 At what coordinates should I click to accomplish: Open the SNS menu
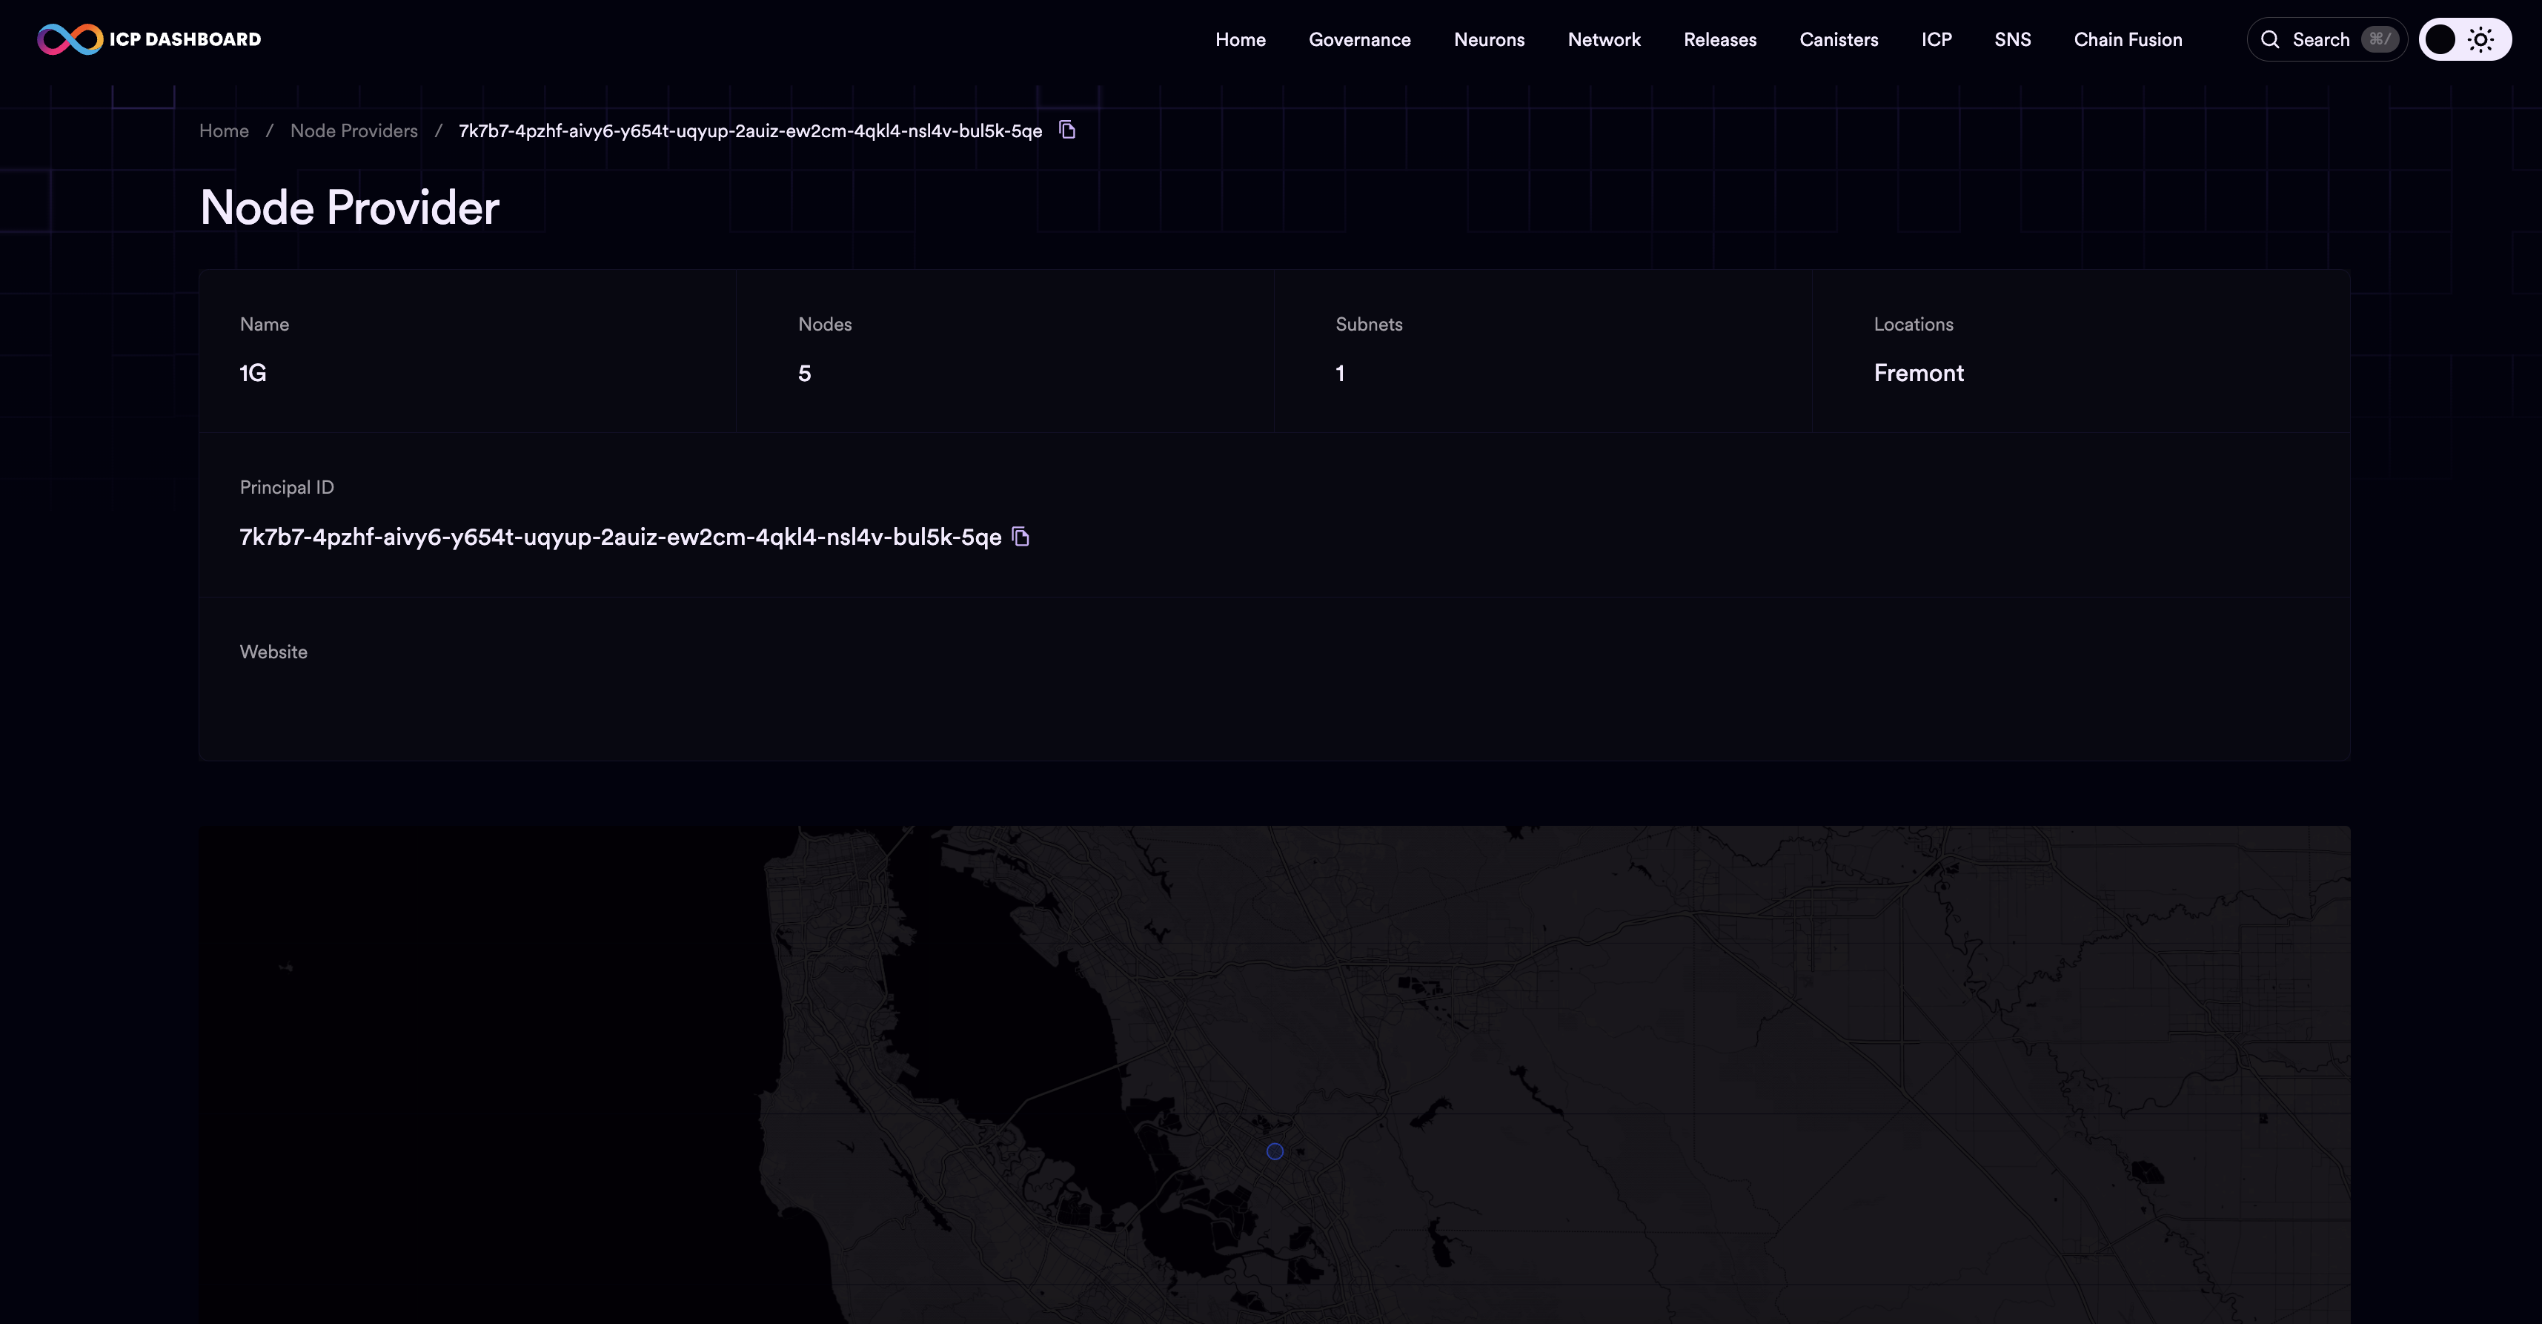tap(2012, 39)
